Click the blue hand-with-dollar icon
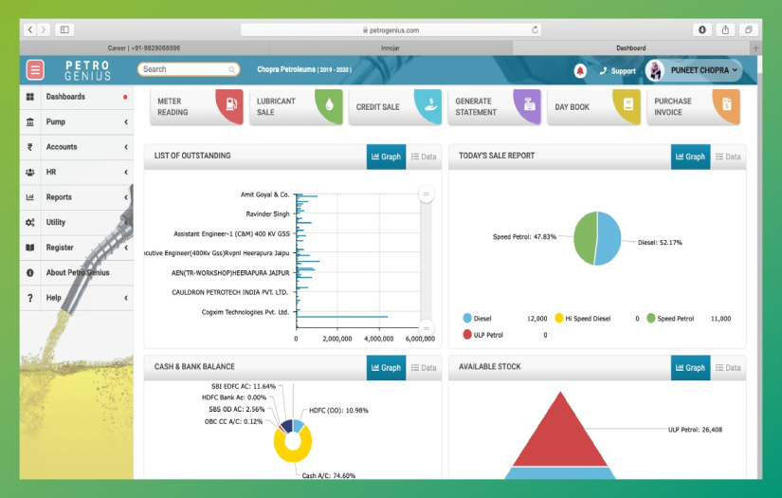782x498 pixels. [x=430, y=104]
